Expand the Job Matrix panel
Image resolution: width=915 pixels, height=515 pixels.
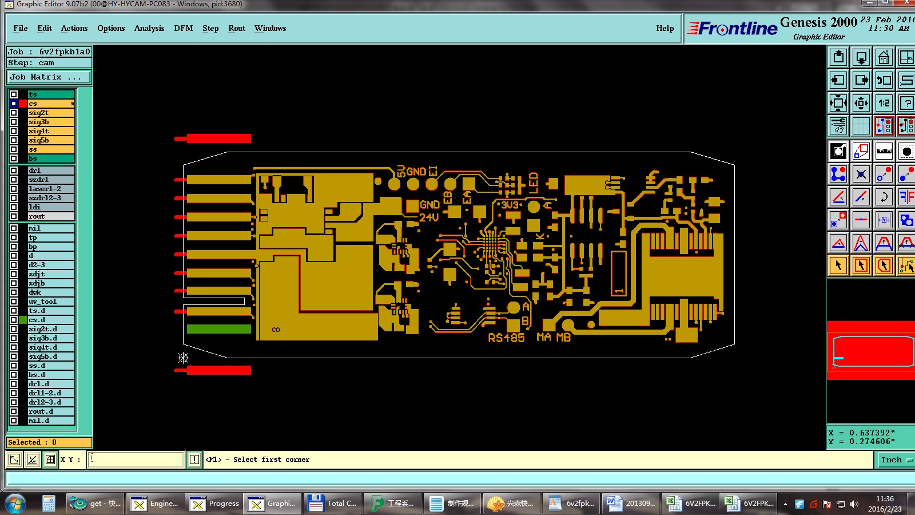(x=49, y=77)
